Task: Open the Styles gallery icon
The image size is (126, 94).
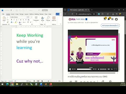Action: pyautogui.click(x=43, y=18)
